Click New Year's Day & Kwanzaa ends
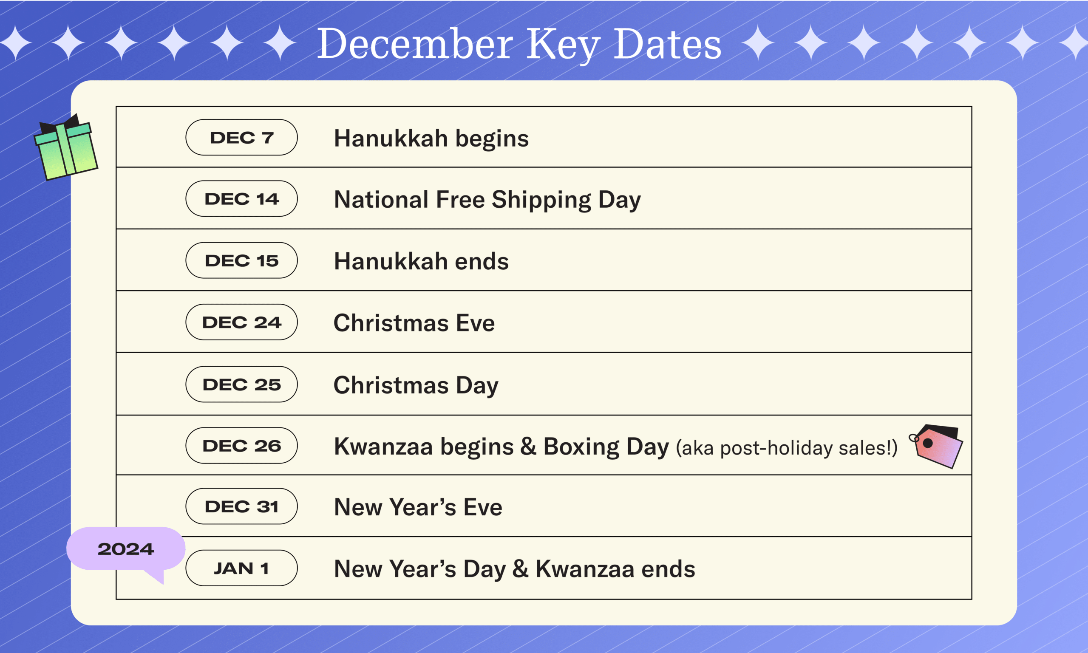The image size is (1088, 653). [515, 569]
